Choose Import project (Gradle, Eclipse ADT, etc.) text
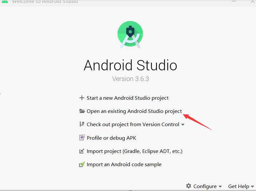Screen dimensions: 256x191 pos(134,151)
